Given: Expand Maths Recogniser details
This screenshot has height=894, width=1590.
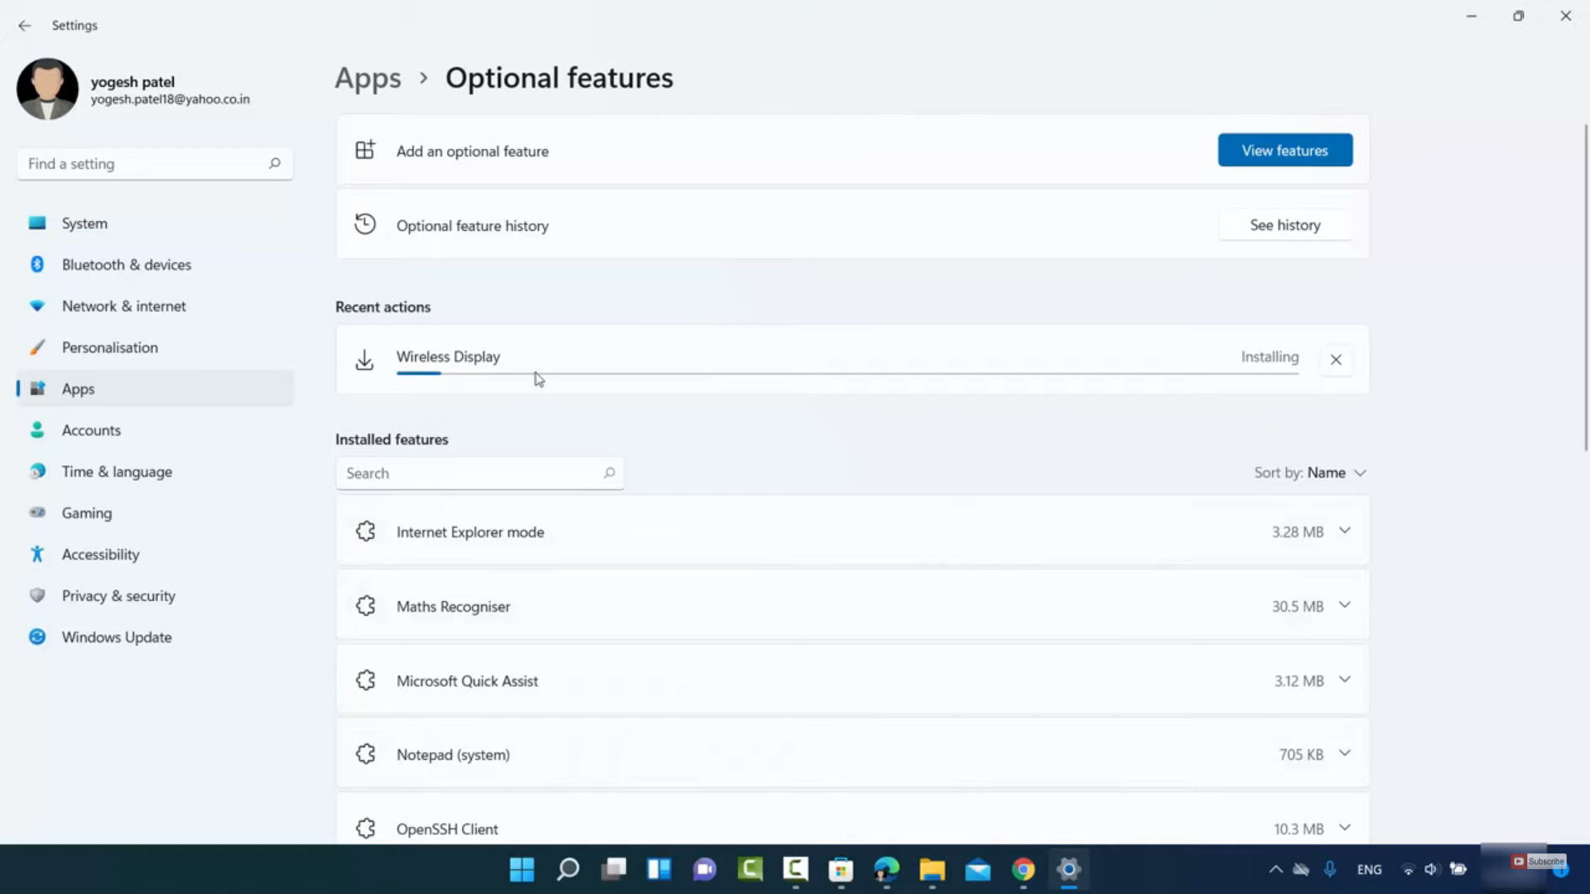Looking at the screenshot, I should (1345, 605).
